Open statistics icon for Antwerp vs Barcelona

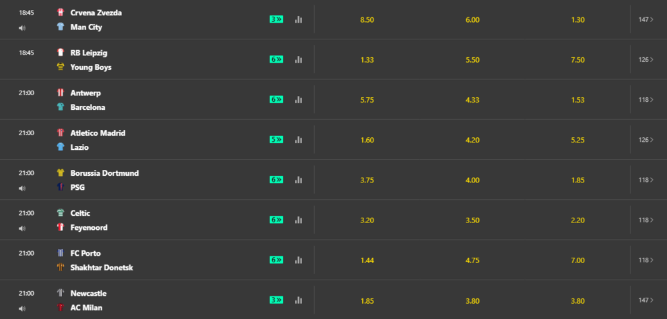298,100
